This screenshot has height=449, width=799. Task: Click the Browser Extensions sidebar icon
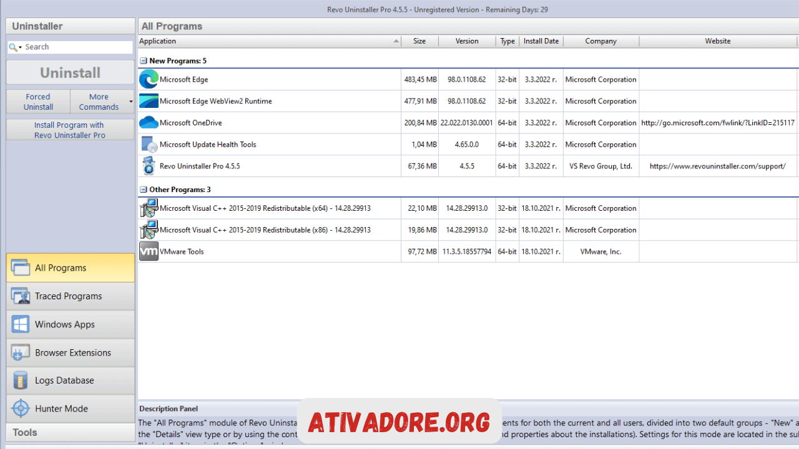point(21,352)
